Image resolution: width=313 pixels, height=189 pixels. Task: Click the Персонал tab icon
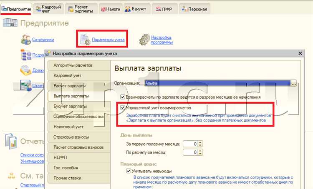coord(184,9)
